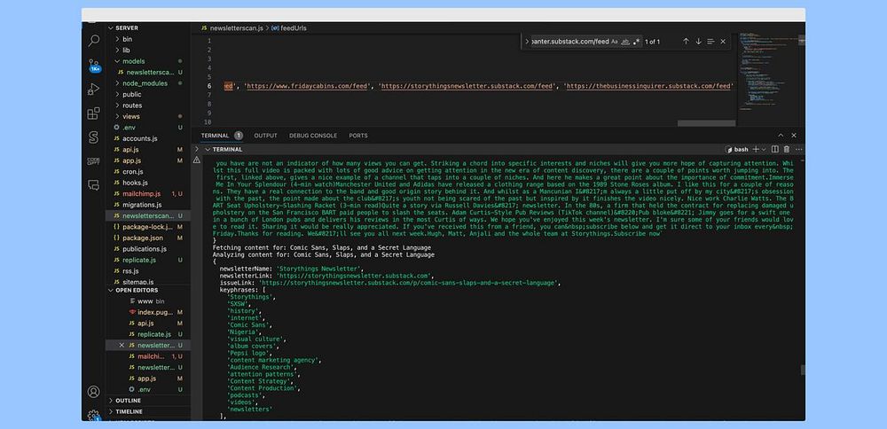Open launch profile dropdown next to plus
The height and width of the screenshot is (429, 887).
click(x=764, y=149)
